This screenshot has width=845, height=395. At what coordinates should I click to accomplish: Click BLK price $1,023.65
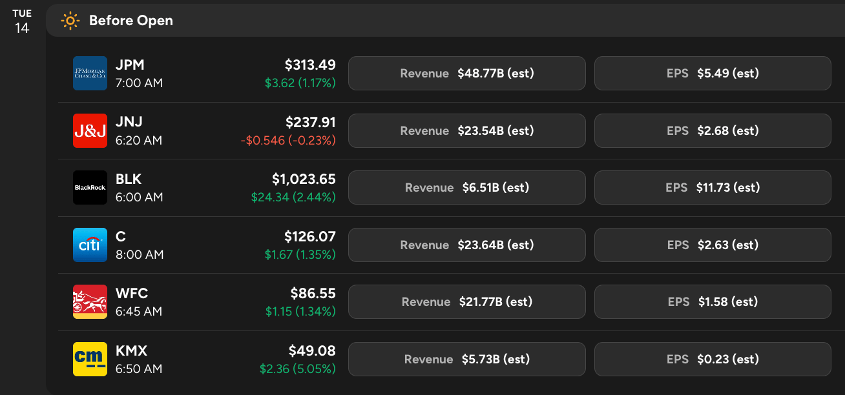point(304,179)
